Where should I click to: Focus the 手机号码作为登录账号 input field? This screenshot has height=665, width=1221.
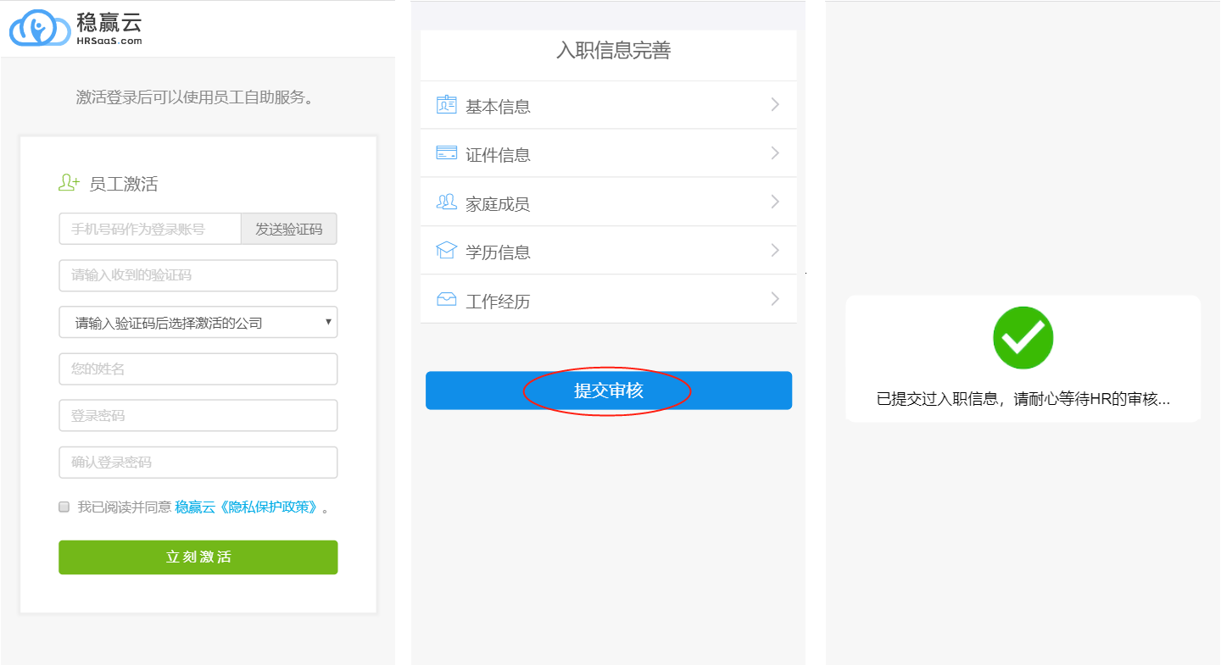click(x=151, y=229)
